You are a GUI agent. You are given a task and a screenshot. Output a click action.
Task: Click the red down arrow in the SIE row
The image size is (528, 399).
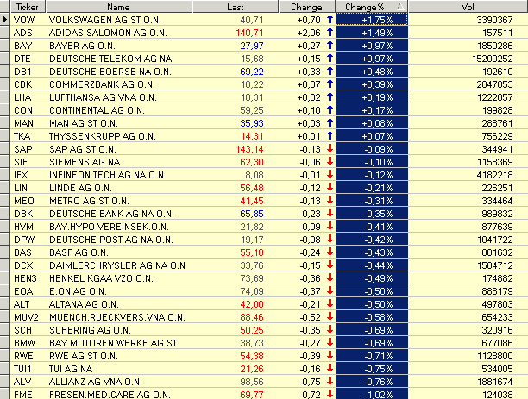(x=330, y=161)
